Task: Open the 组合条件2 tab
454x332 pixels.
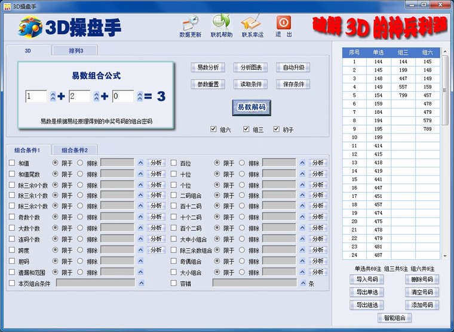Action: click(x=75, y=150)
